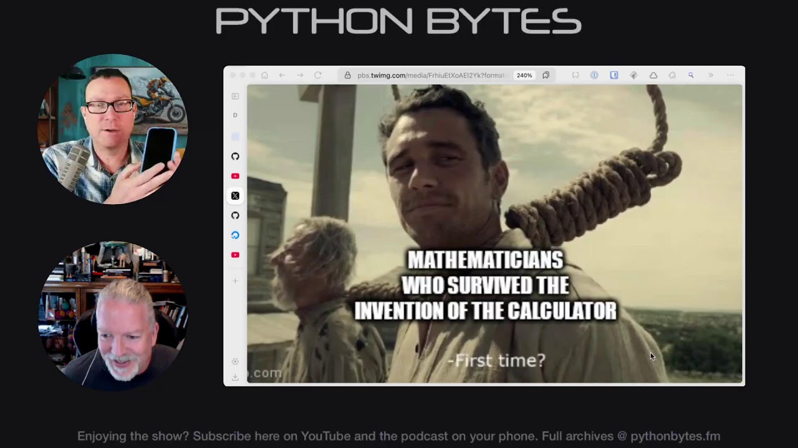Image resolution: width=798 pixels, height=448 pixels.
Task: Open the sidebar tab labeled D
Action: coord(235,115)
